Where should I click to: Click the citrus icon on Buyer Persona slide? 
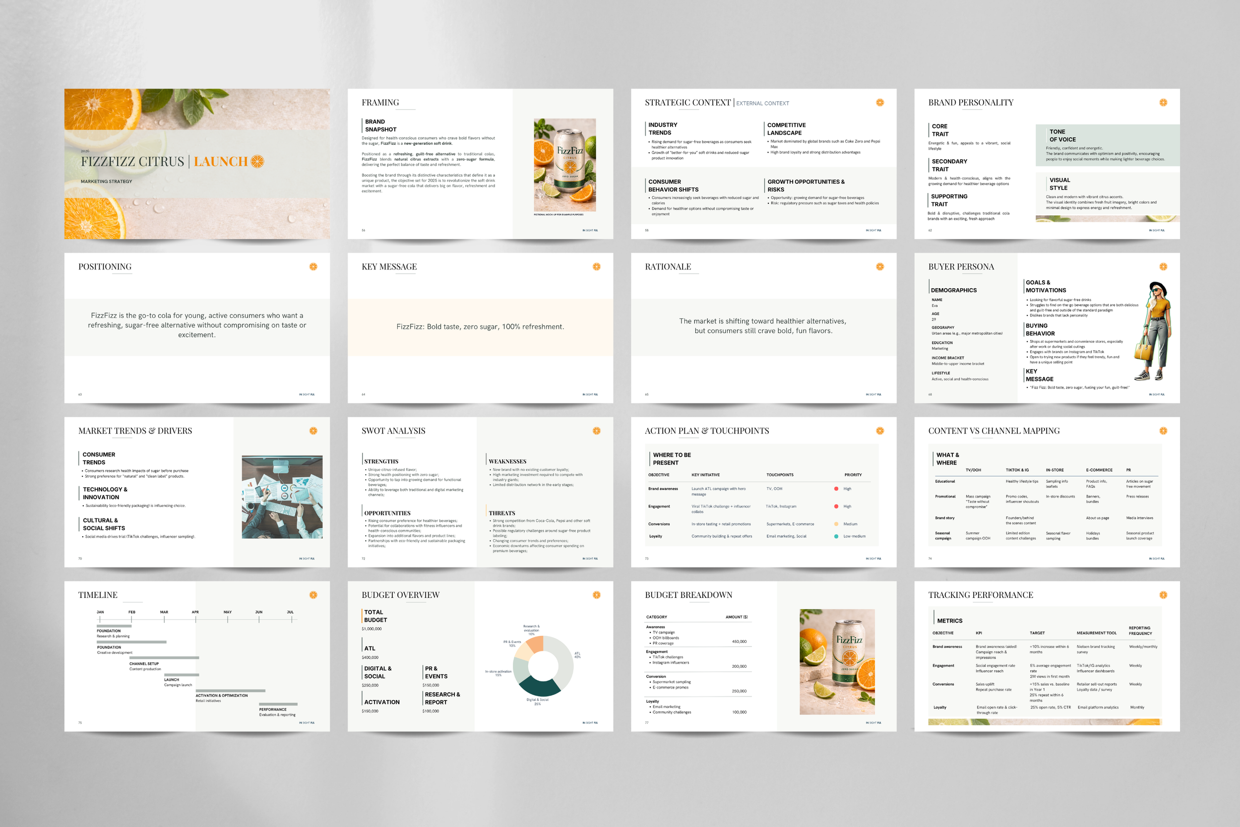(1163, 266)
